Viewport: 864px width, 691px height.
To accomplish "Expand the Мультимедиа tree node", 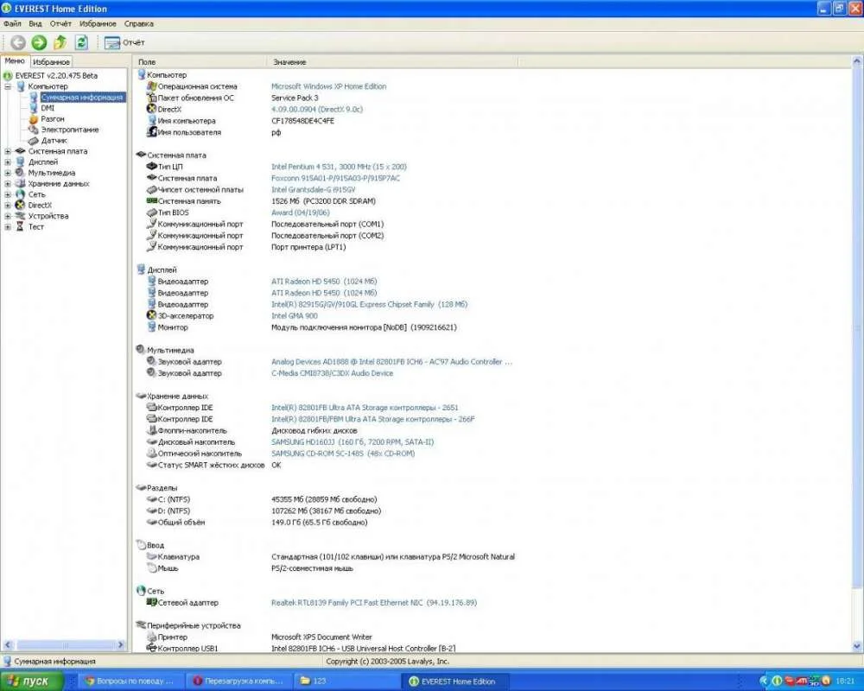I will 8,173.
